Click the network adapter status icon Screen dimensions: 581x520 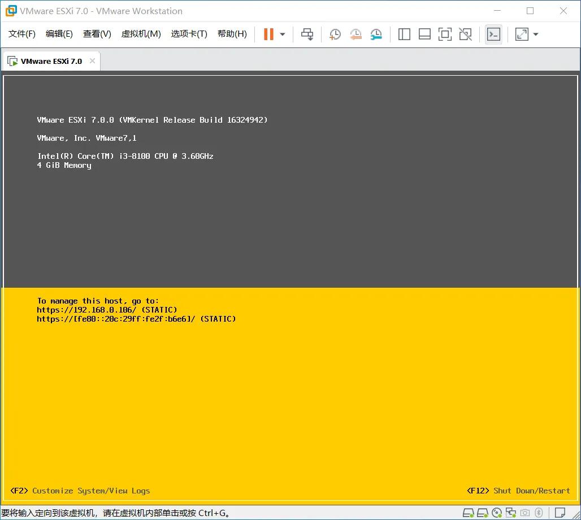511,513
